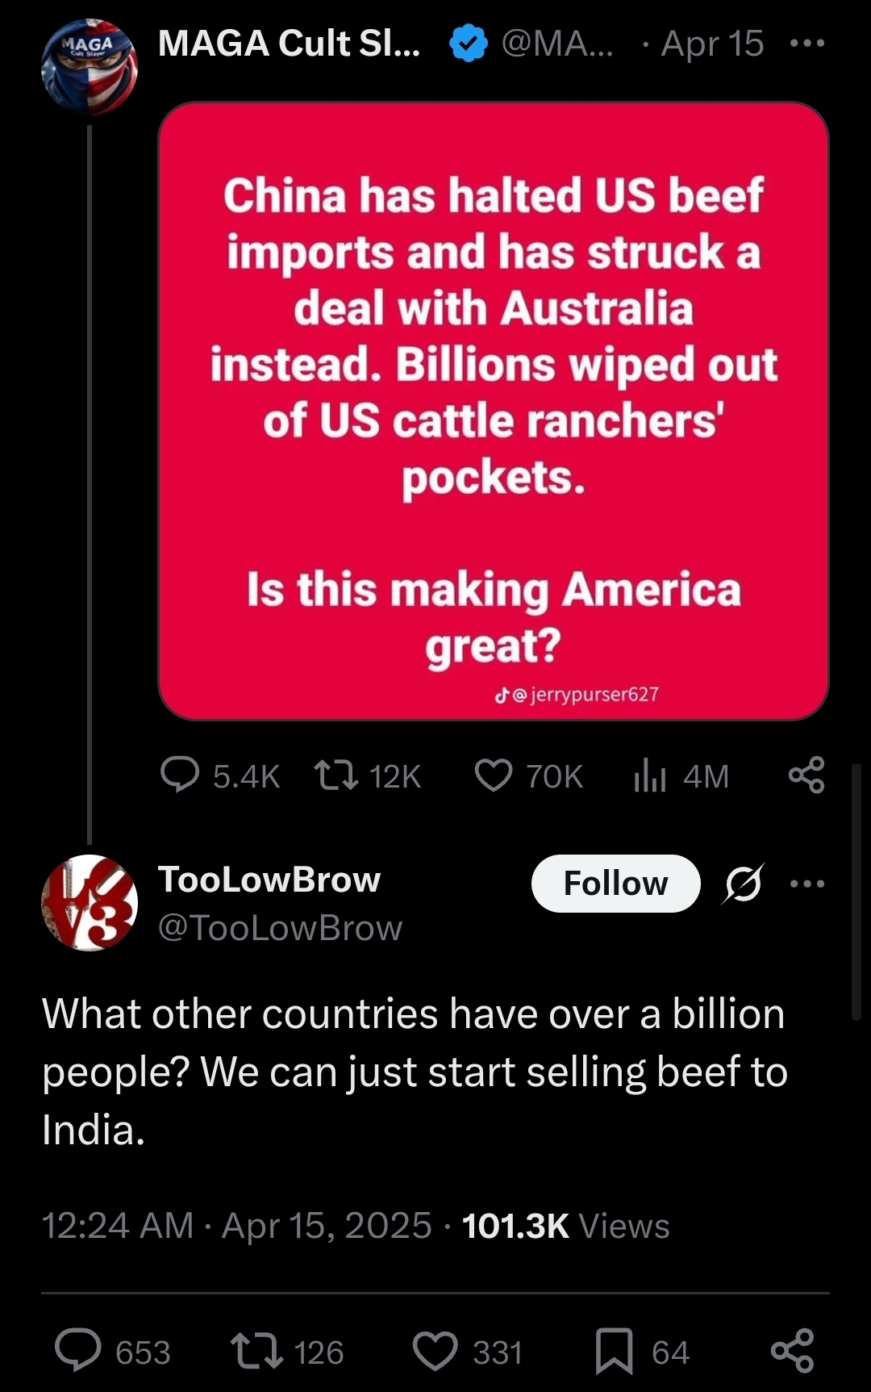
Task: Open TooLowBrow profile picture
Action: tap(89, 903)
